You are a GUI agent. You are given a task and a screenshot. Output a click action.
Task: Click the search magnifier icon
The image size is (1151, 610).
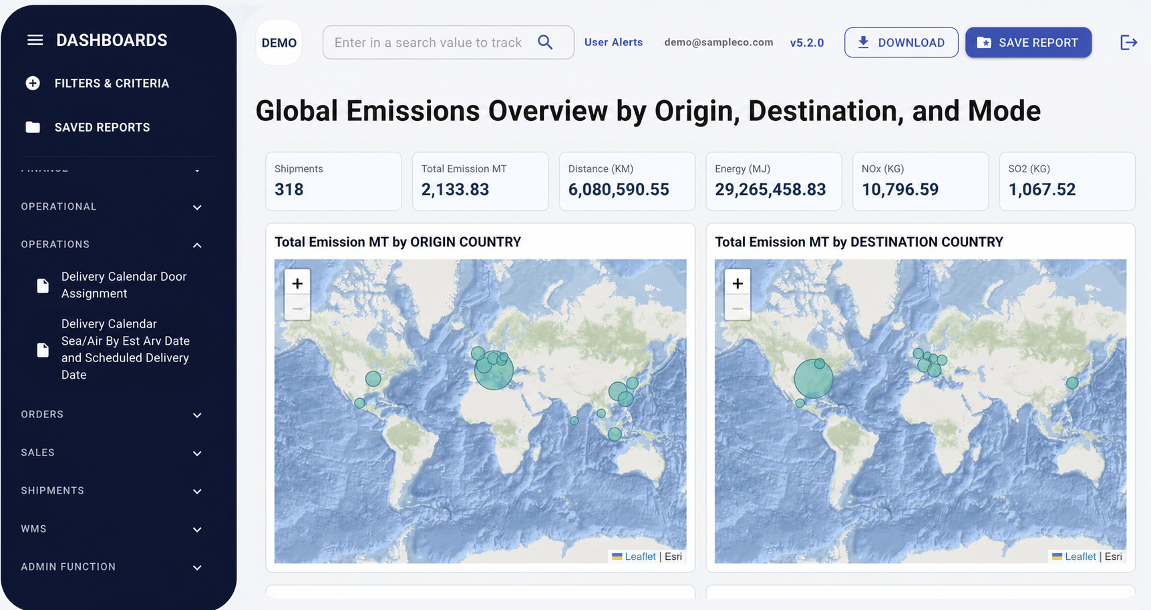click(545, 42)
